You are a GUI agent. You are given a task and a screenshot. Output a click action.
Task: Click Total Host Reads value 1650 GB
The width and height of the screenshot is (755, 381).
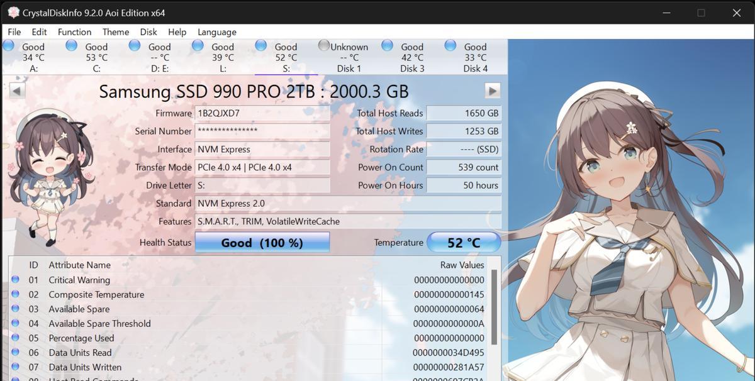(464, 113)
